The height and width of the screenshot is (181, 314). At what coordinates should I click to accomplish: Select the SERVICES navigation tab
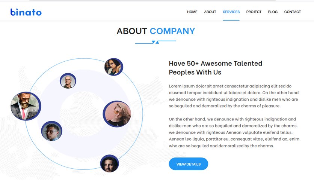pyautogui.click(x=231, y=12)
